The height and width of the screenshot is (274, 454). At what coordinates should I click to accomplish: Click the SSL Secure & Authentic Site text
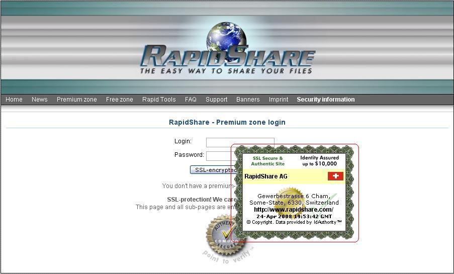click(x=268, y=161)
